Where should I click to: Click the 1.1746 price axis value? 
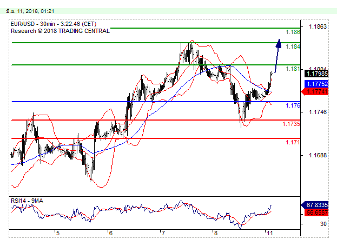pyautogui.click(x=318, y=112)
